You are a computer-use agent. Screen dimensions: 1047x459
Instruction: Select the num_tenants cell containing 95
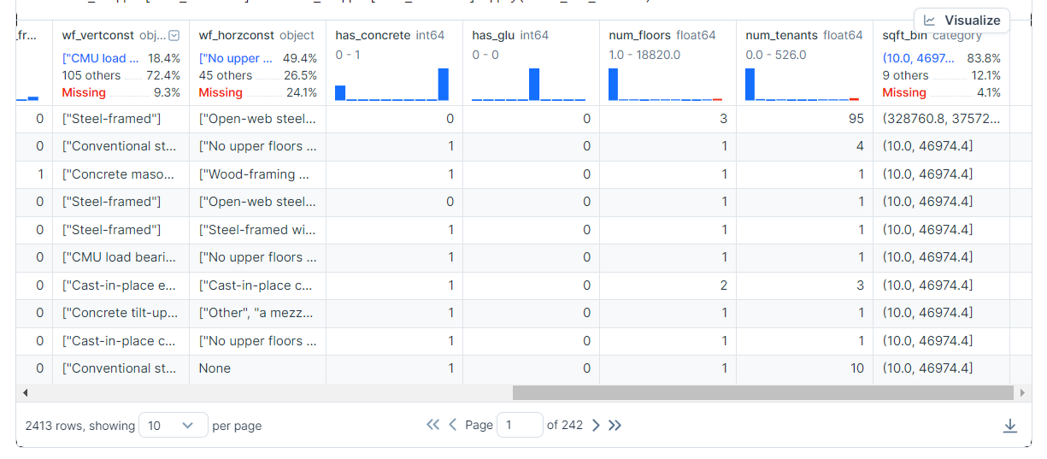[803, 119]
